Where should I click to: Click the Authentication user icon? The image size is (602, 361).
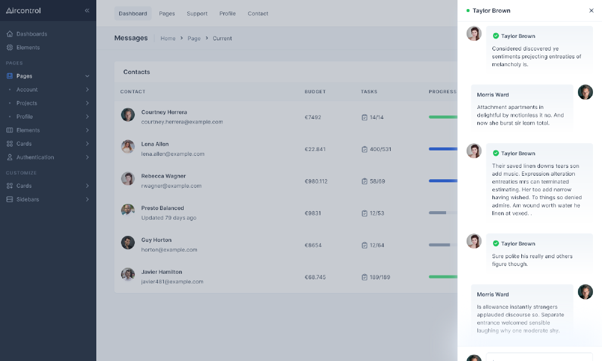pos(10,158)
